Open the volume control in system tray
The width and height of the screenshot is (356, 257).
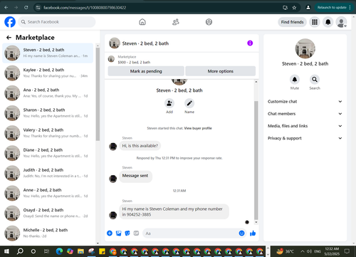point(309,251)
